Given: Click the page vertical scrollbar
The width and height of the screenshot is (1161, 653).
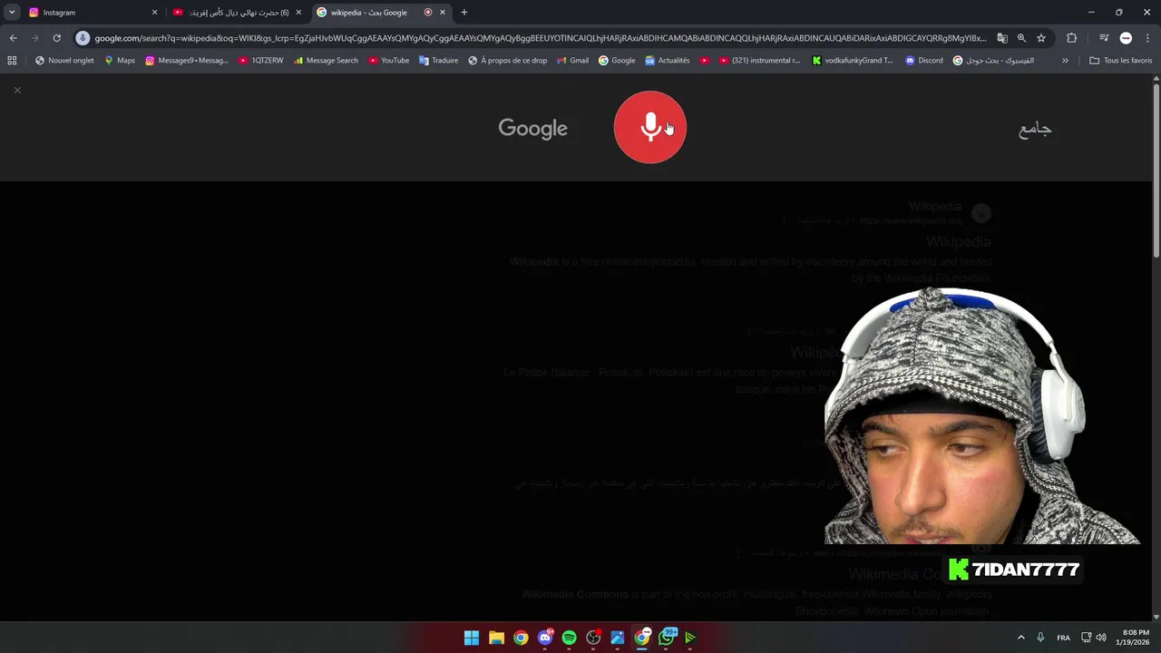Looking at the screenshot, I should click(1156, 171).
